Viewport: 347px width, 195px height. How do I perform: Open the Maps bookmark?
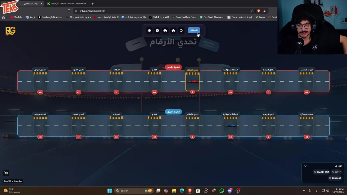(260, 17)
